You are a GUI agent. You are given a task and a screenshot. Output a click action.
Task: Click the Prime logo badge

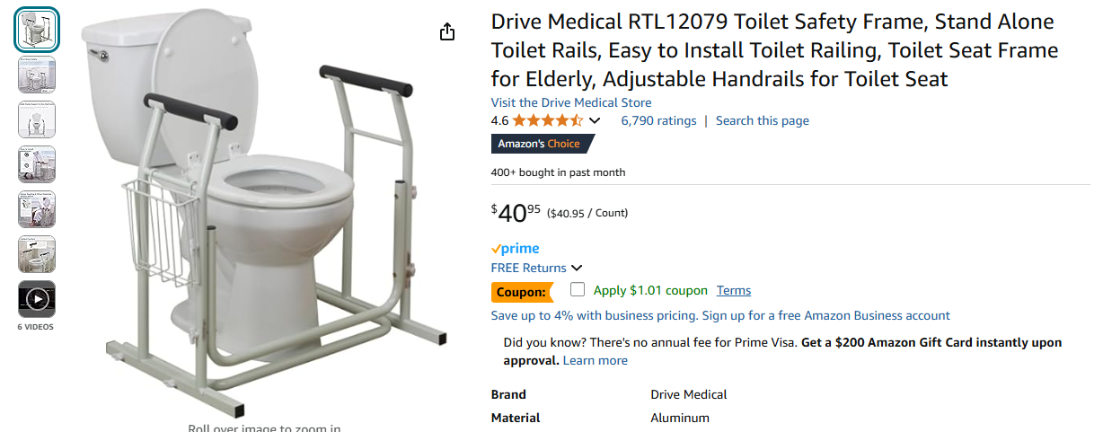pyautogui.click(x=515, y=249)
